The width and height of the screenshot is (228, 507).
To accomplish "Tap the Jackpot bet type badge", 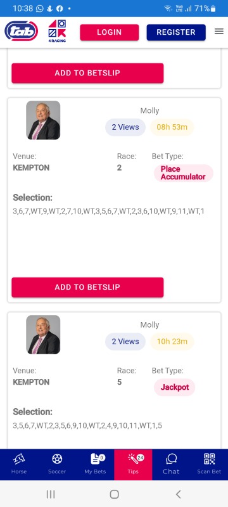I will [x=174, y=387].
